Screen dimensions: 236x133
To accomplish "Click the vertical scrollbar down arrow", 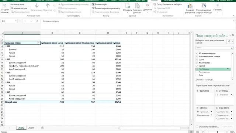I will (x=191, y=125).
